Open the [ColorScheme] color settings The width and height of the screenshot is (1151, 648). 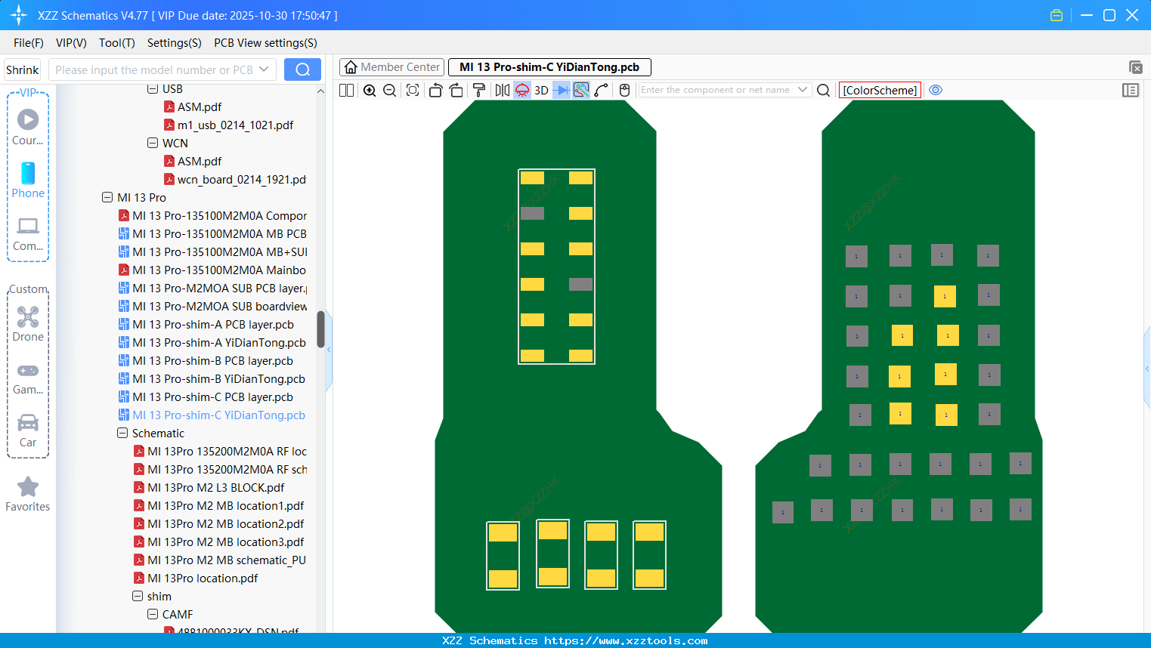(x=879, y=90)
